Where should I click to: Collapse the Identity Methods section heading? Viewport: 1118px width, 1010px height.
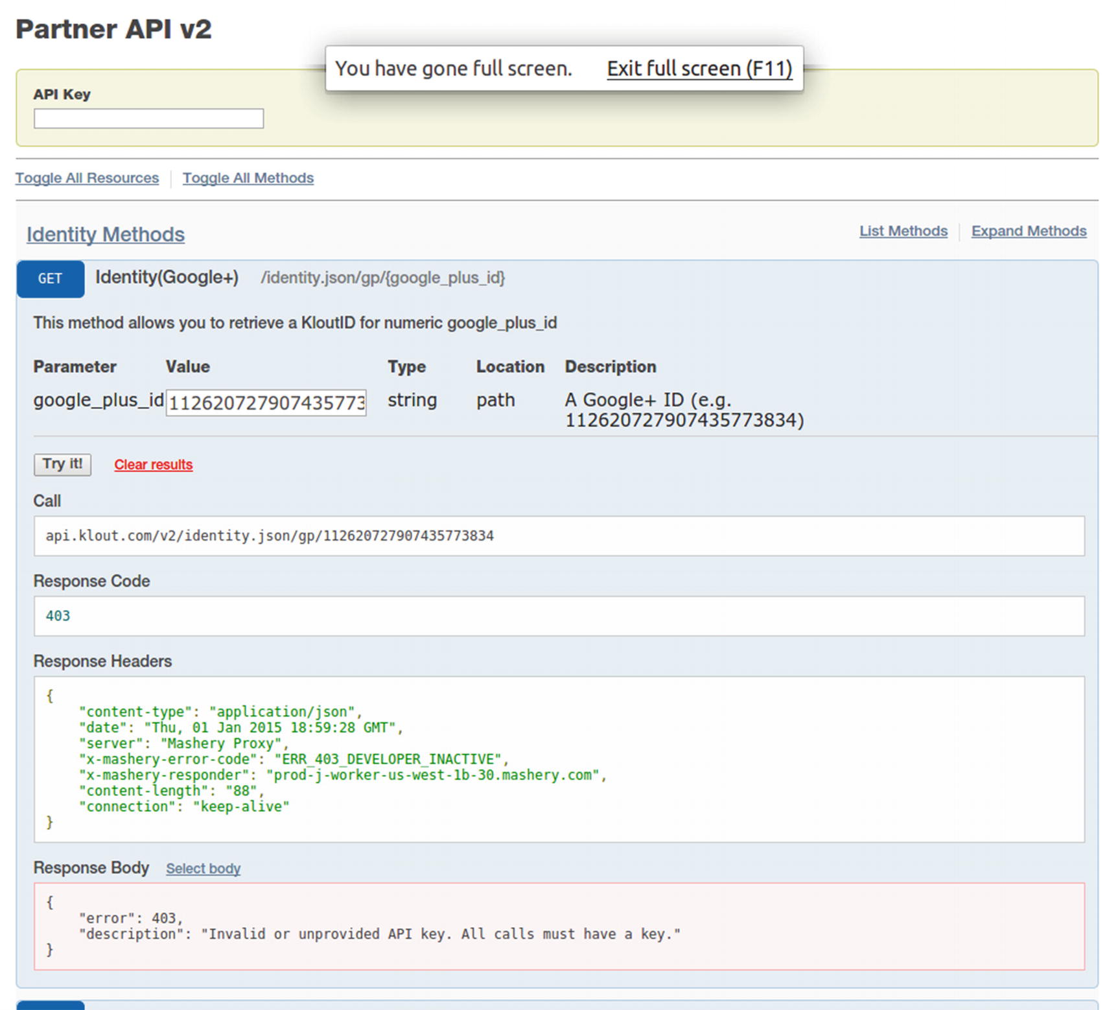[106, 234]
